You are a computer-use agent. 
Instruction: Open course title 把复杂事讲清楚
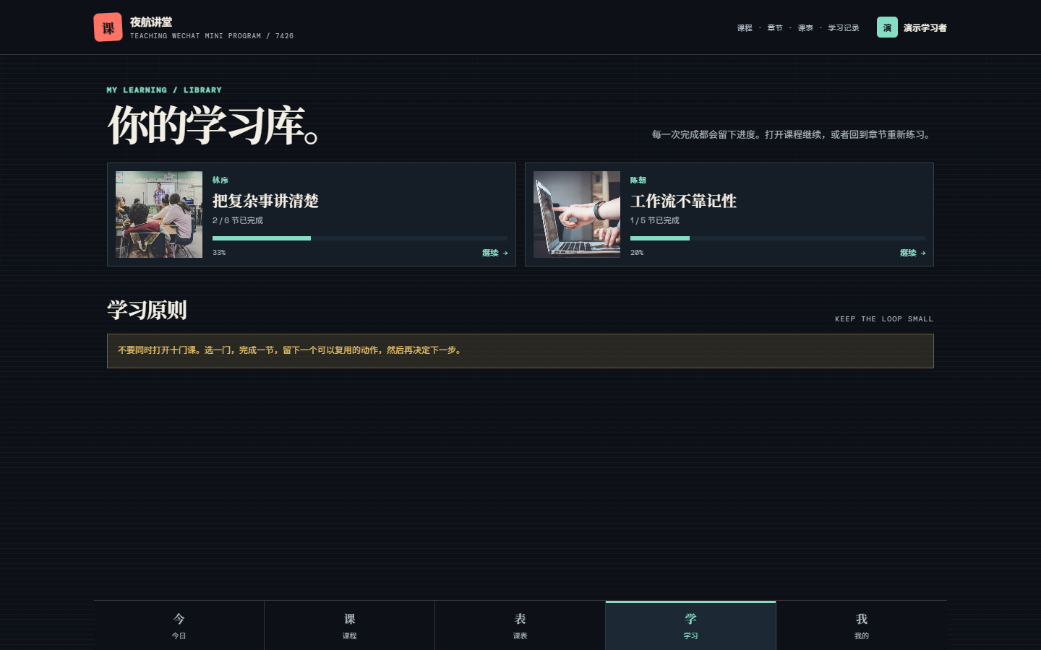[x=265, y=201]
